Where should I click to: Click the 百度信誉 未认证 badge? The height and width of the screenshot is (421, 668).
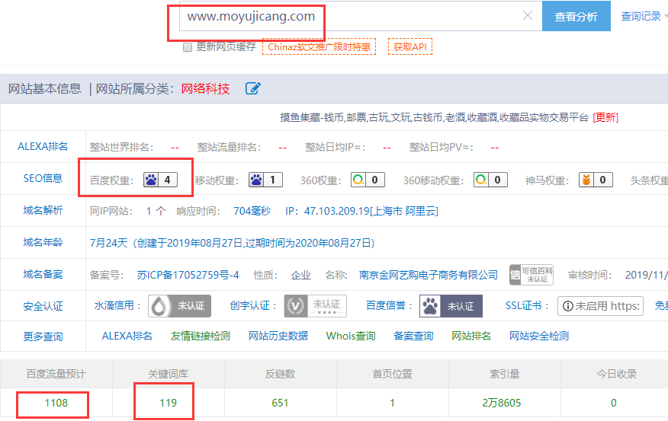click(451, 306)
